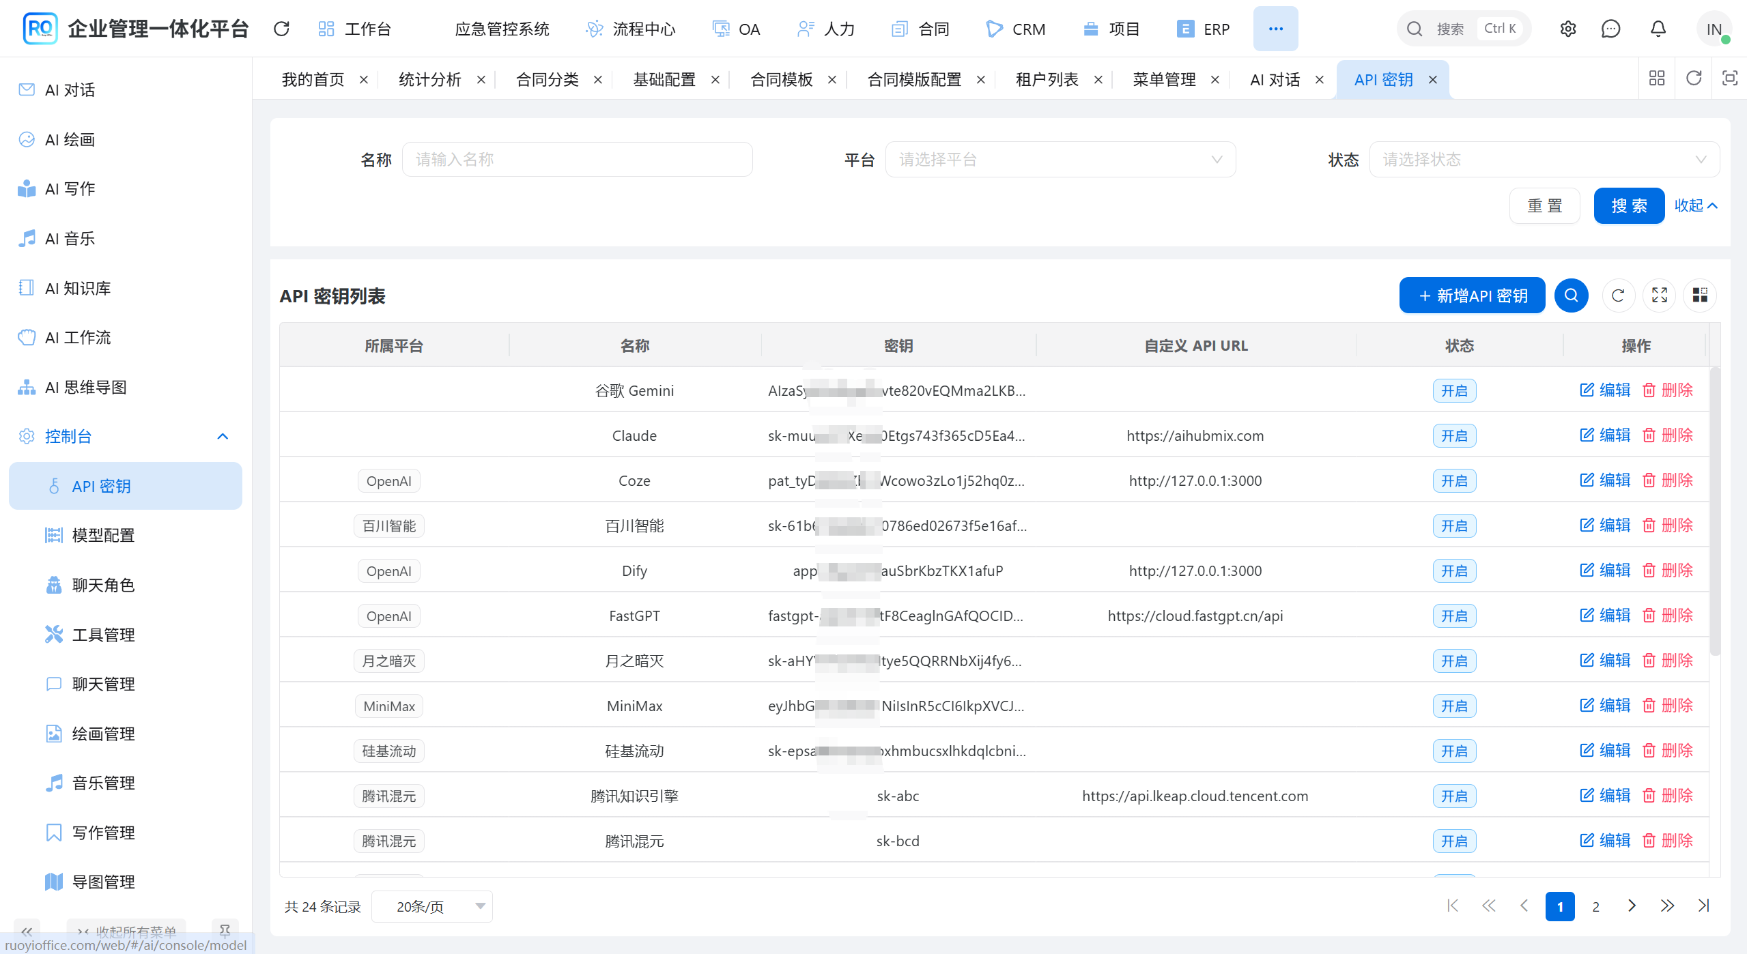Click the 开启 status tag of Dify
Screen dimensions: 1747x954
click(1454, 570)
